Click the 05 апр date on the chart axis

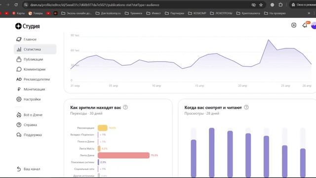113,86
